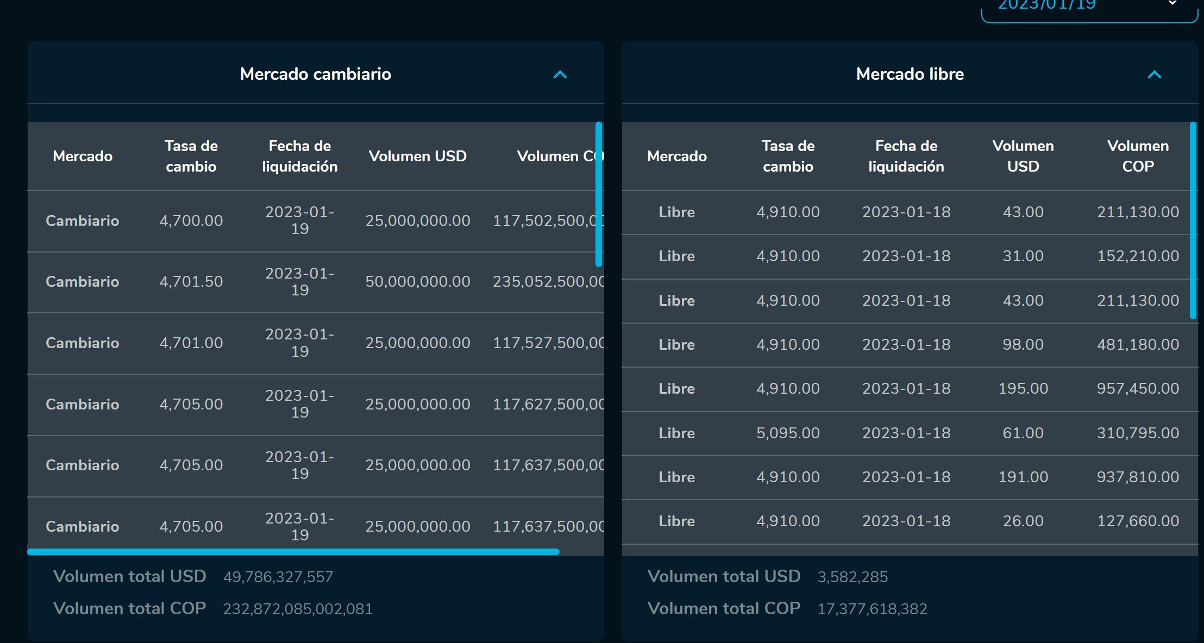This screenshot has height=643, width=1204.
Task: Select Libre row with volume 26.00 USD
Action: coord(1023,521)
